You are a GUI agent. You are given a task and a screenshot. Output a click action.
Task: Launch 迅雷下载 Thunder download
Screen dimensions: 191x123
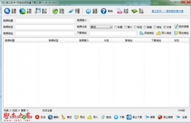(x=74, y=11)
